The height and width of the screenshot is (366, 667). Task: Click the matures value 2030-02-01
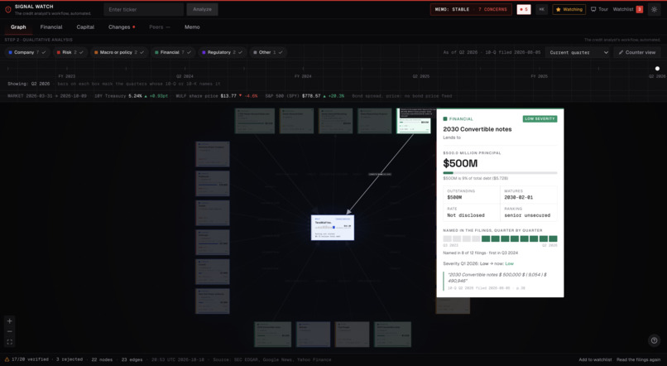coord(519,197)
